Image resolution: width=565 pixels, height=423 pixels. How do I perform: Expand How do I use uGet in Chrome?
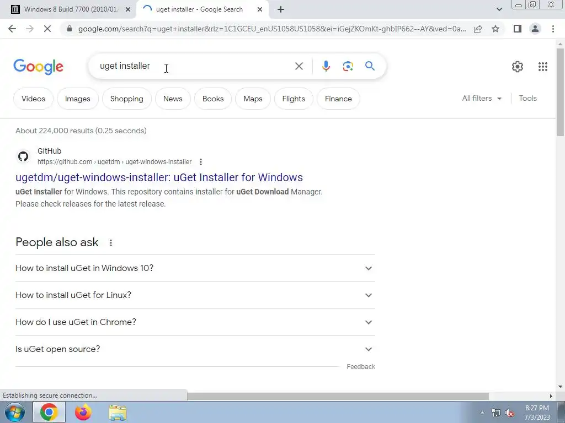195,322
